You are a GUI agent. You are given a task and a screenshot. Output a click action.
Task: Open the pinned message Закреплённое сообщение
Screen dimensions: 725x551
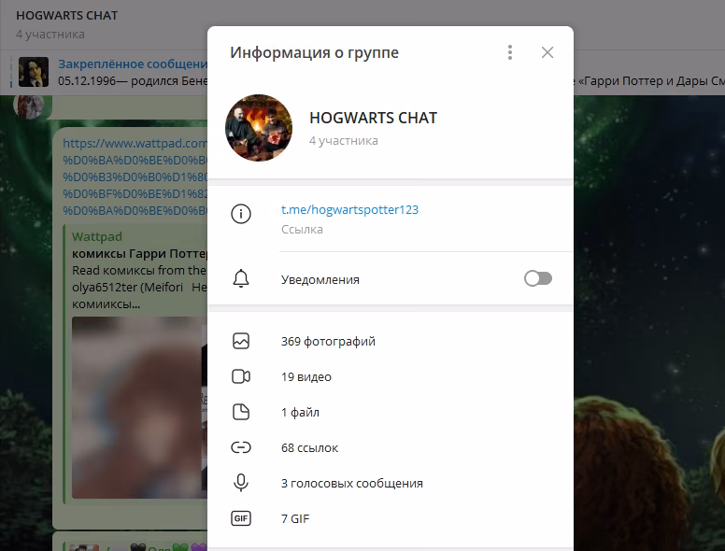[133, 64]
